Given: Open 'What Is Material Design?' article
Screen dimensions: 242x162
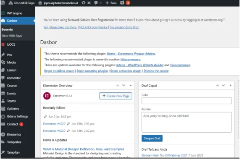Looking at the screenshot, I should (84, 149).
